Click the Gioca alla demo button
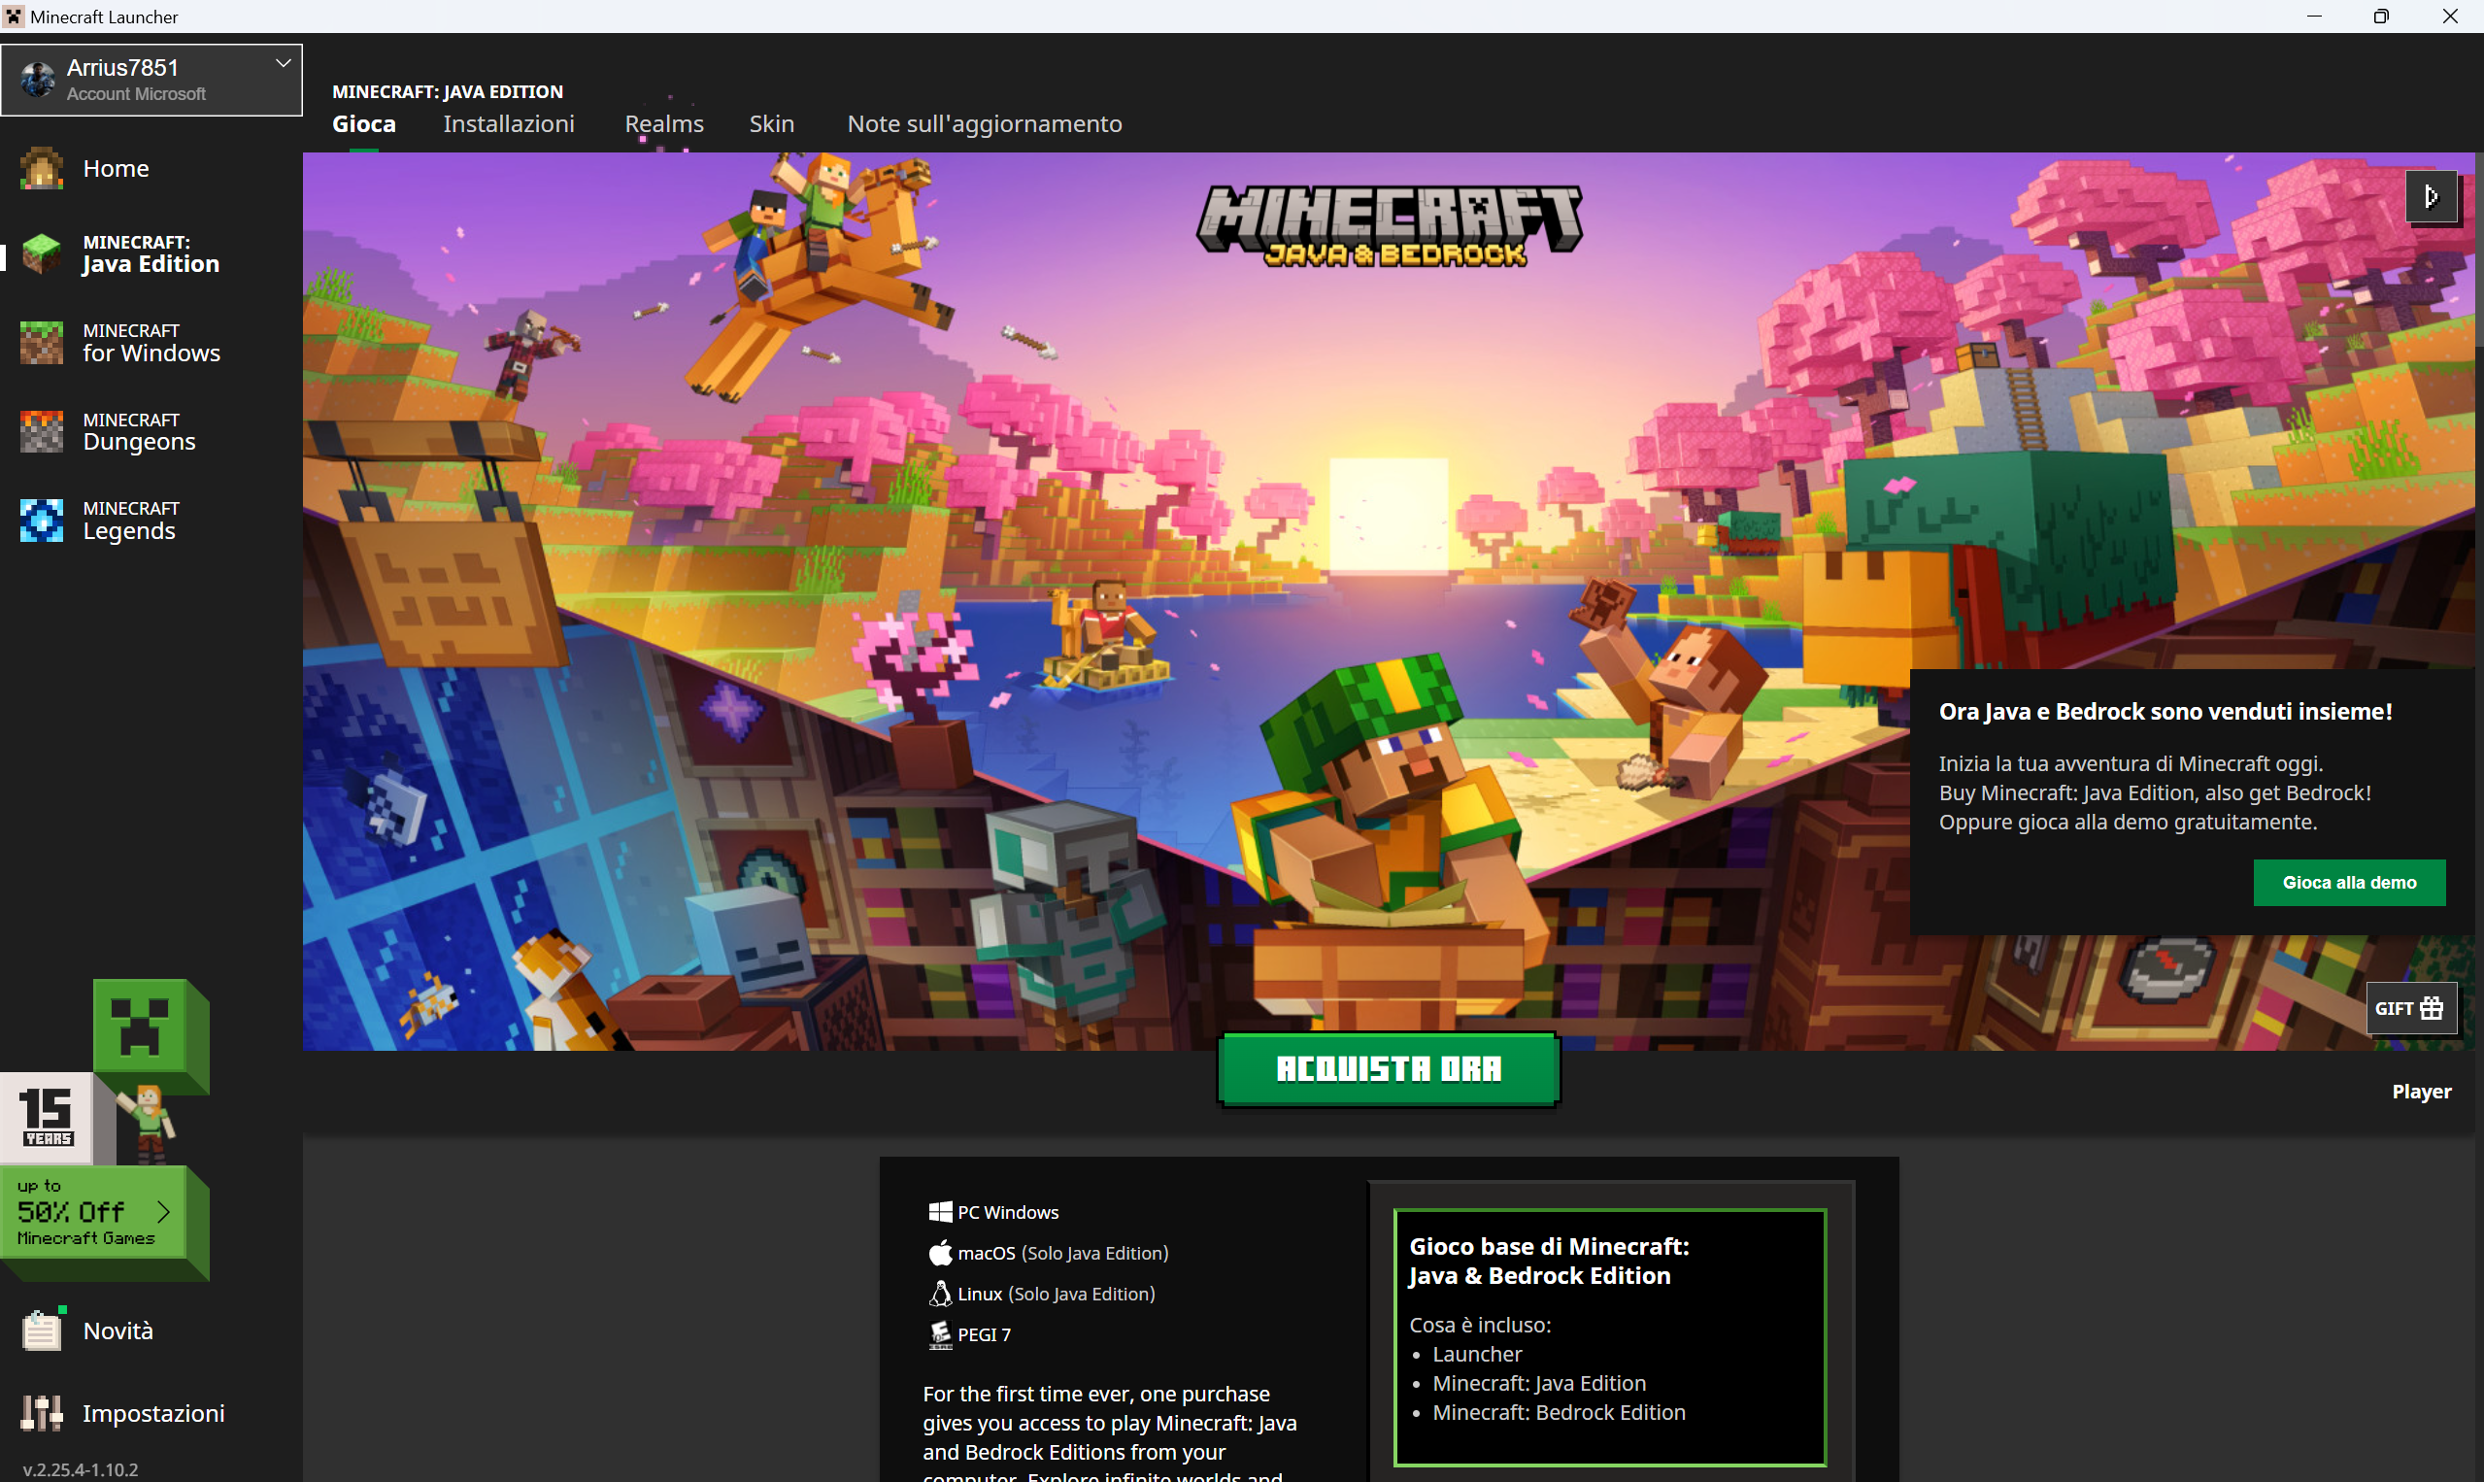Screen dimensions: 2484x1482 point(2348,883)
